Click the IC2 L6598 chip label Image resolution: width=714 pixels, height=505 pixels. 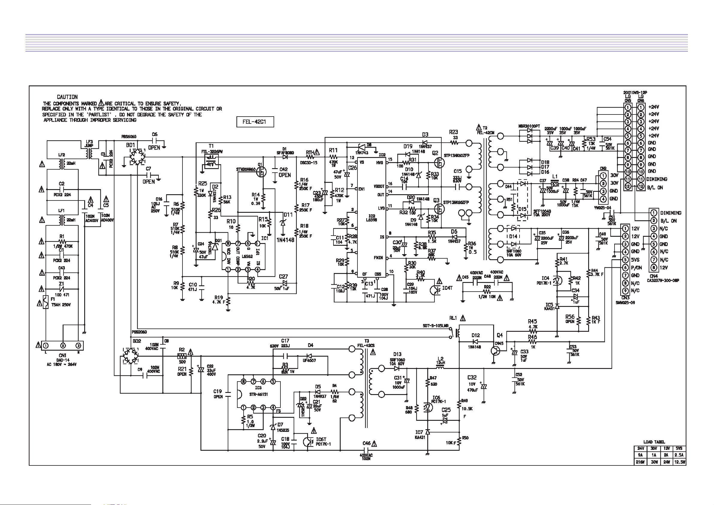372,218
